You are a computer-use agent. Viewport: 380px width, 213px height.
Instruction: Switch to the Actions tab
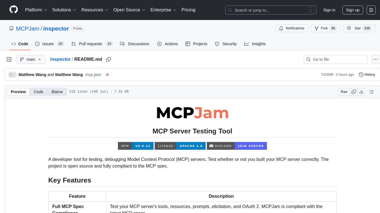point(167,44)
